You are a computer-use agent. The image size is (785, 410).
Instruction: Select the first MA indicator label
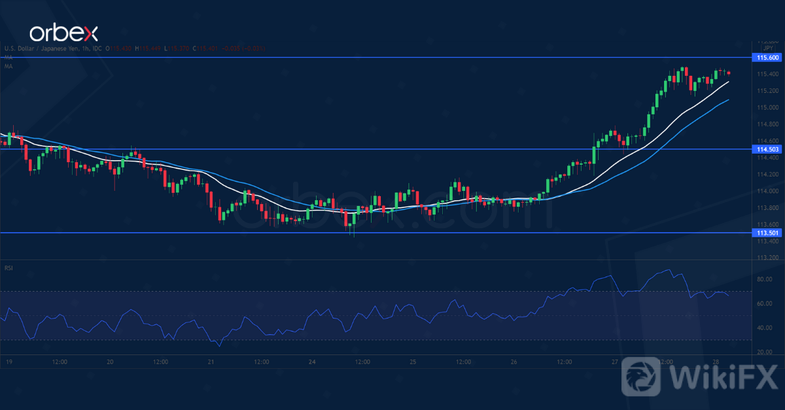click(x=8, y=58)
